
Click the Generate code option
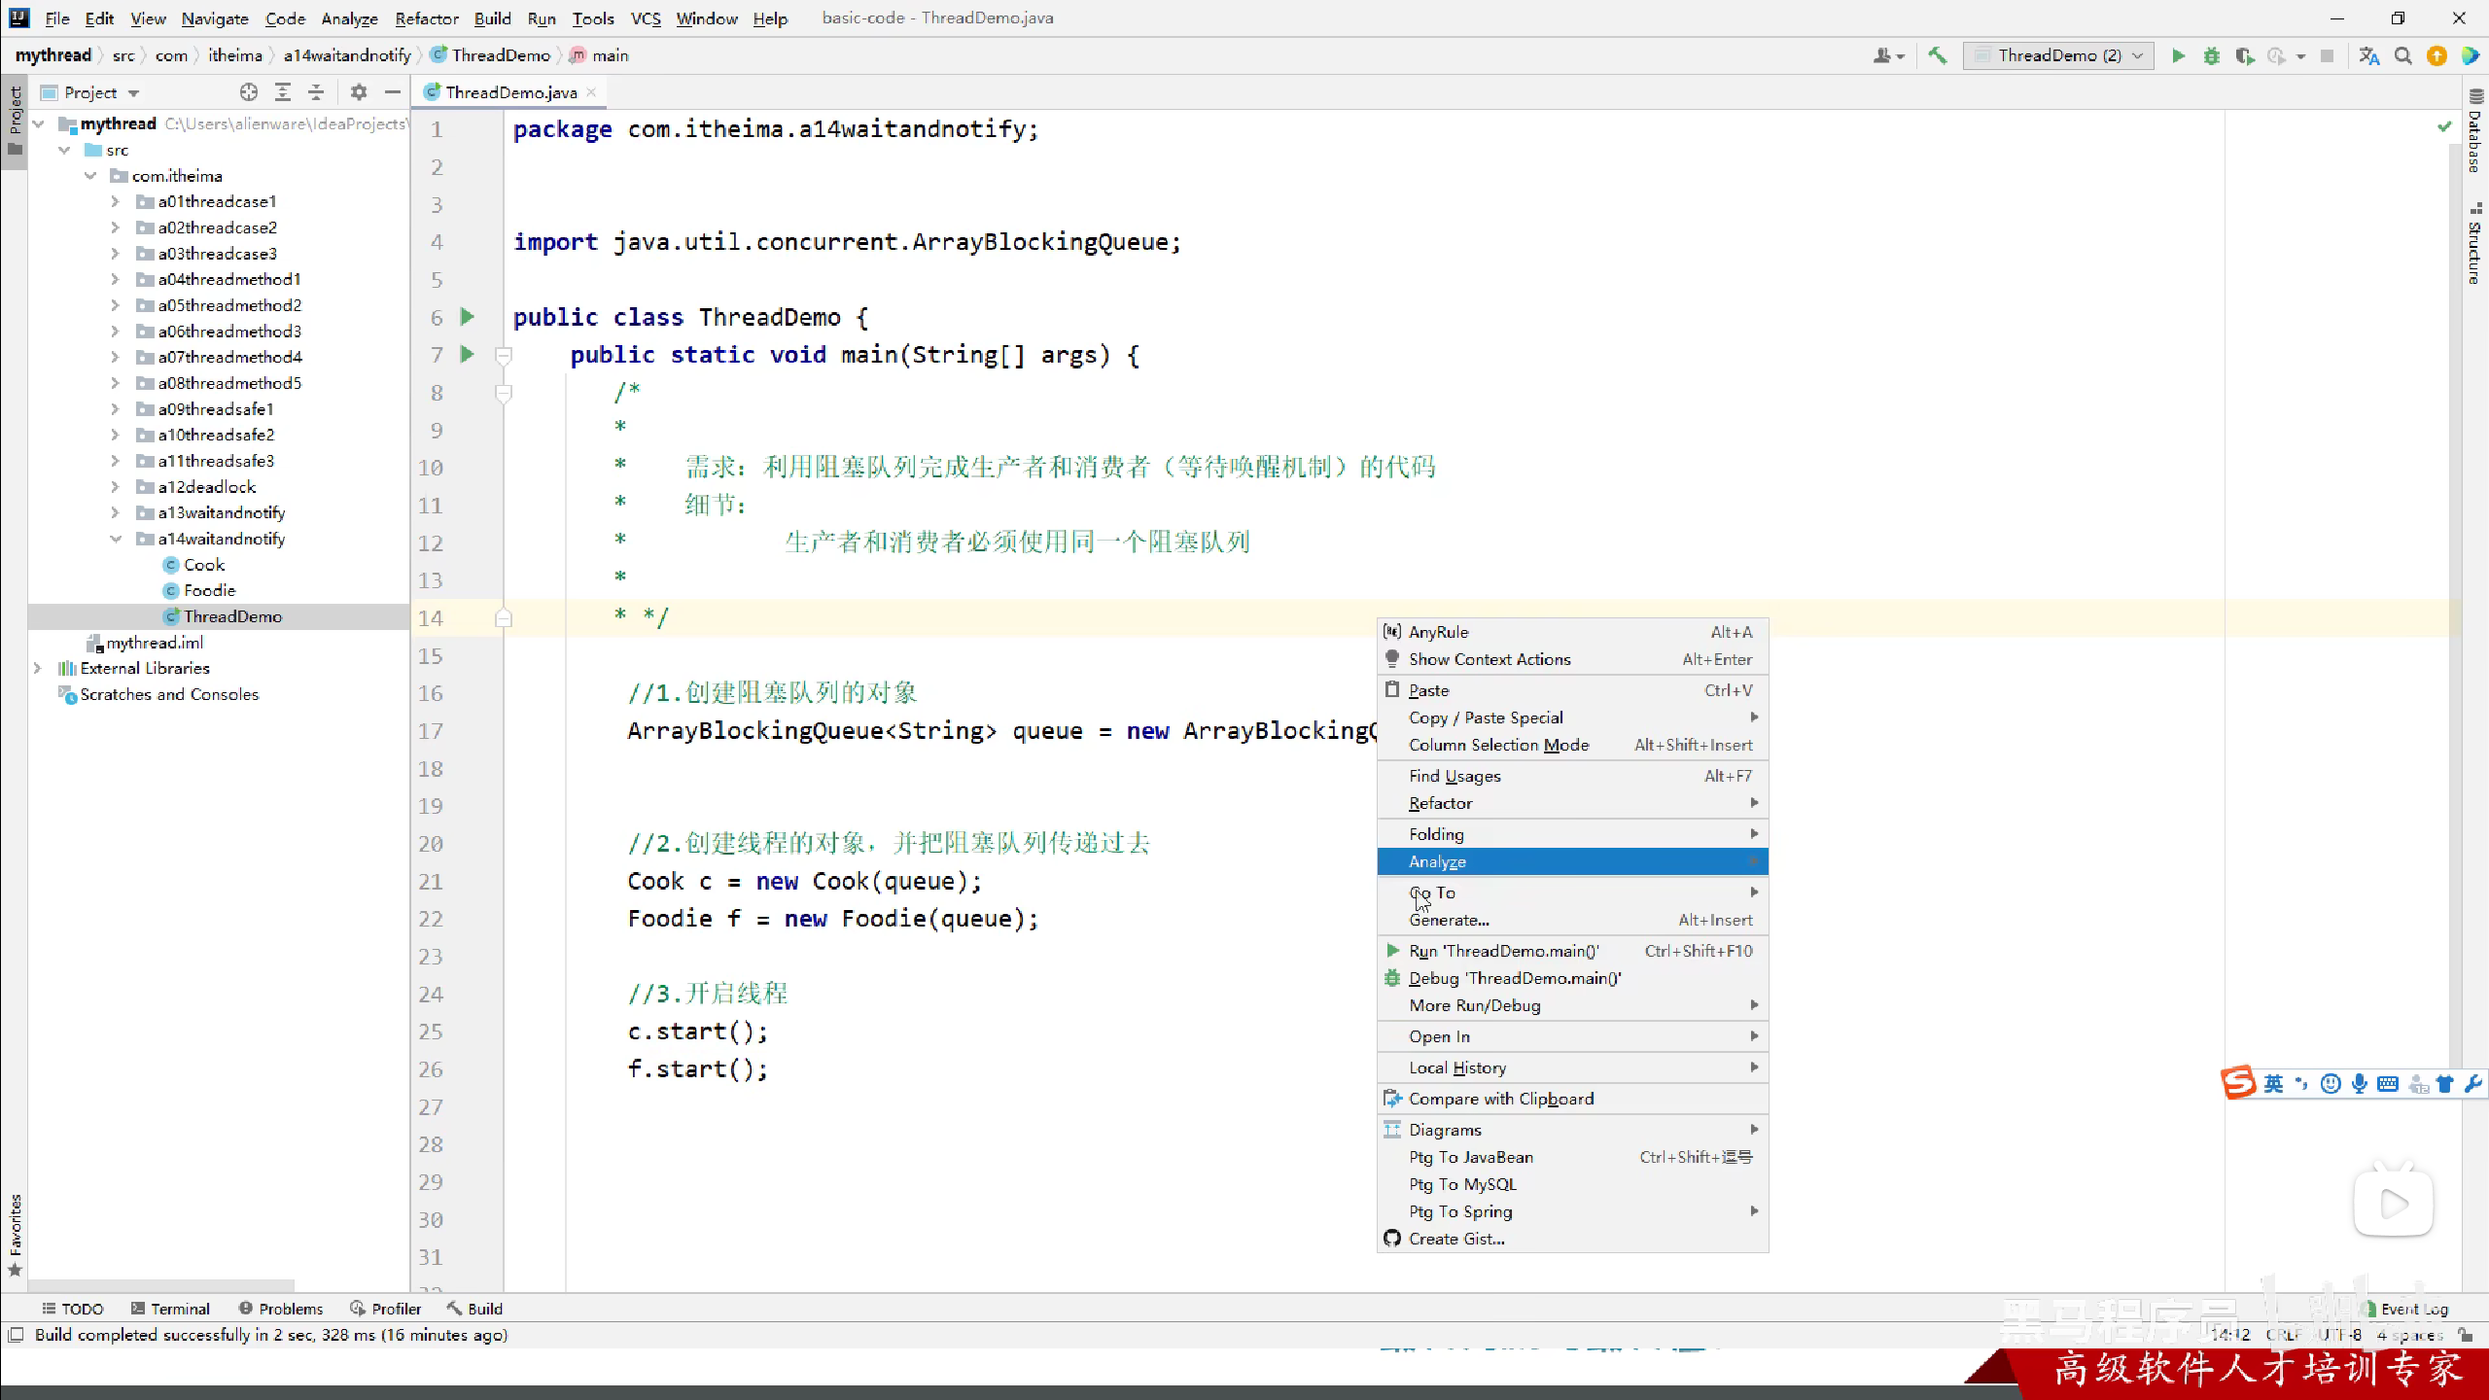1448,920
